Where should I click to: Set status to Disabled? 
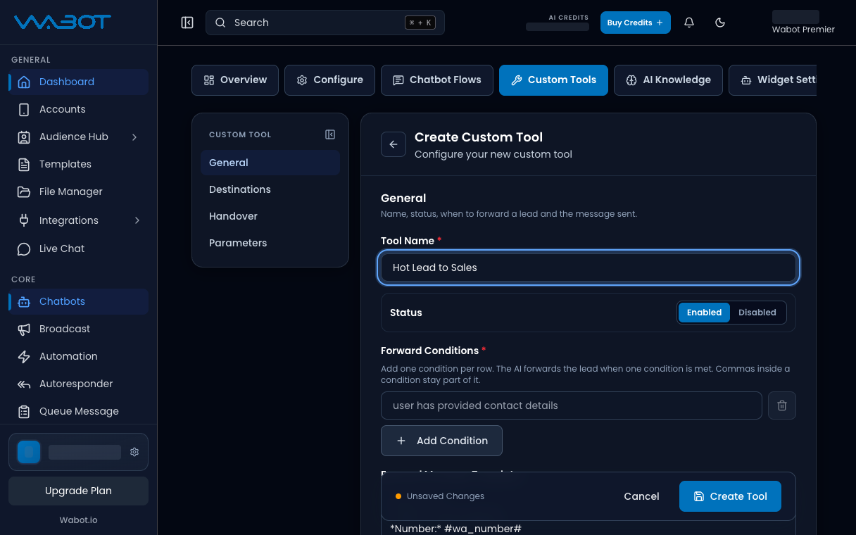pos(757,313)
